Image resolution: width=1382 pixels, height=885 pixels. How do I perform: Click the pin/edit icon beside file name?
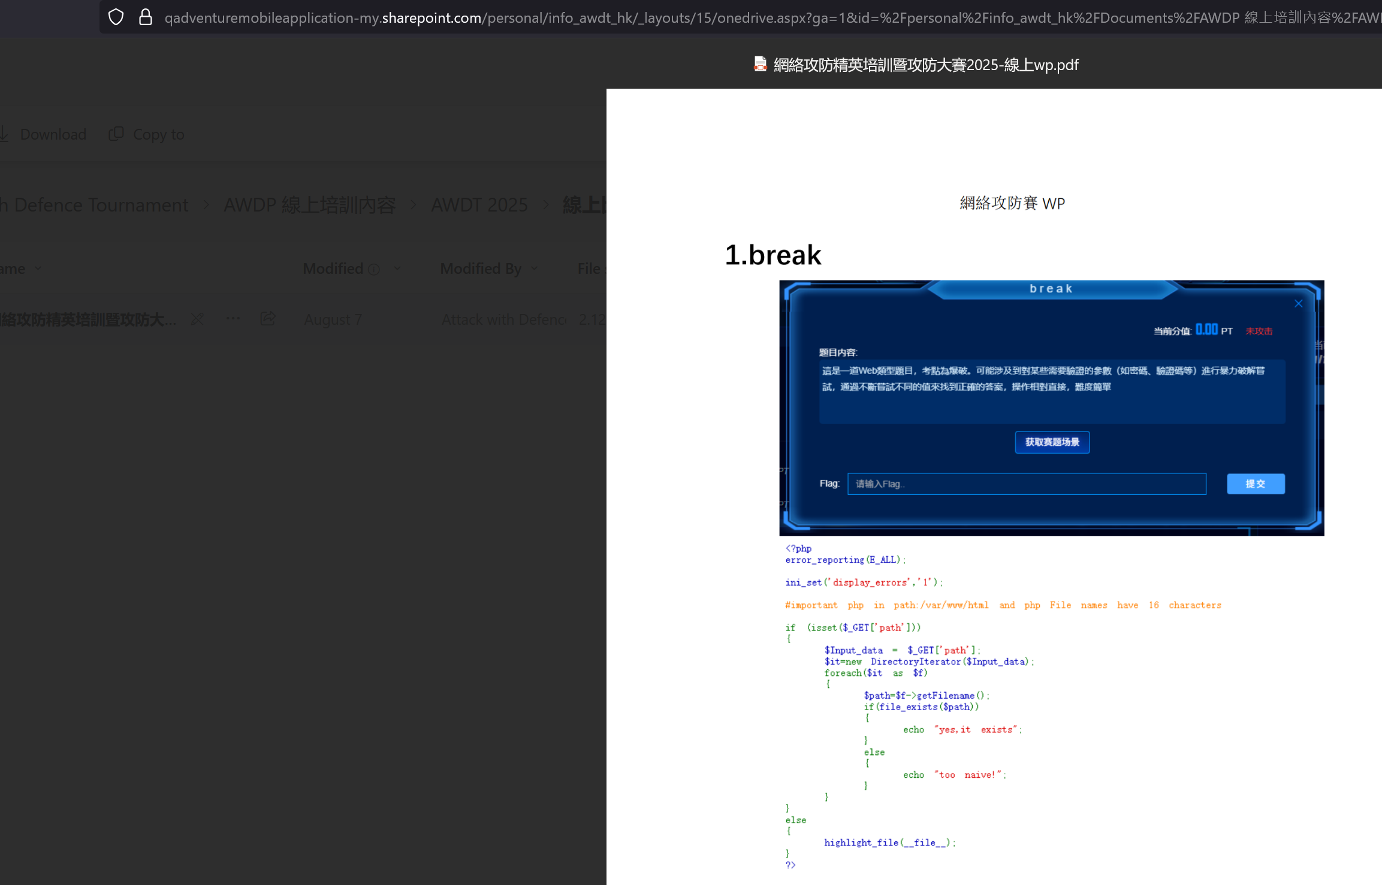coord(197,319)
